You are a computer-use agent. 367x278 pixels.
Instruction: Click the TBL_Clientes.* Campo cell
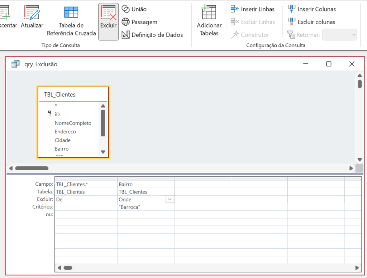click(86, 184)
